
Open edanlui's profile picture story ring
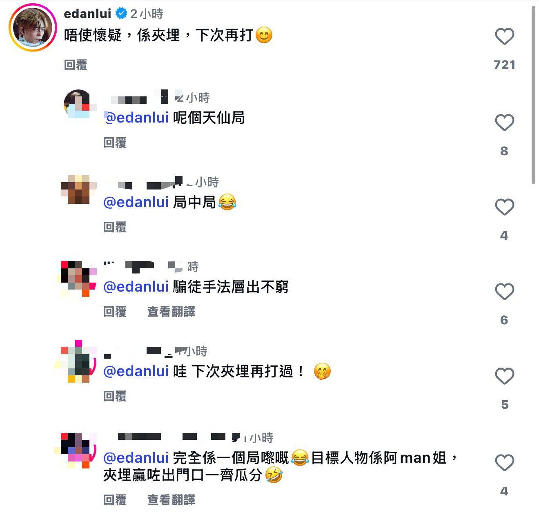click(x=33, y=27)
